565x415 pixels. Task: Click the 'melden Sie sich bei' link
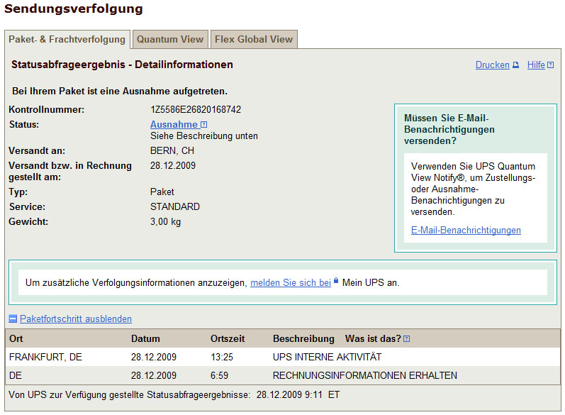click(x=291, y=282)
